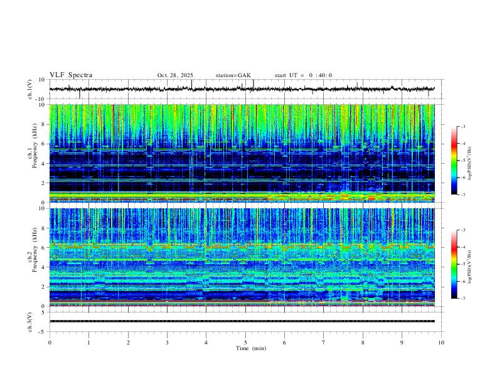Click the ch.1 spectrogram plot area
497x384 pixels.
(x=242, y=153)
